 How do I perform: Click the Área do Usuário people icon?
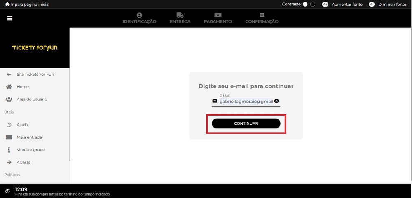(x=9, y=99)
